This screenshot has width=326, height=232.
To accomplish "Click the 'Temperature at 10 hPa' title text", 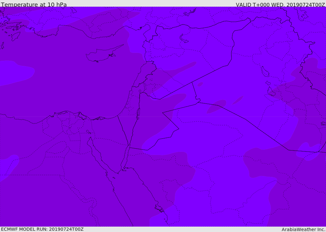I will (x=34, y=4).
